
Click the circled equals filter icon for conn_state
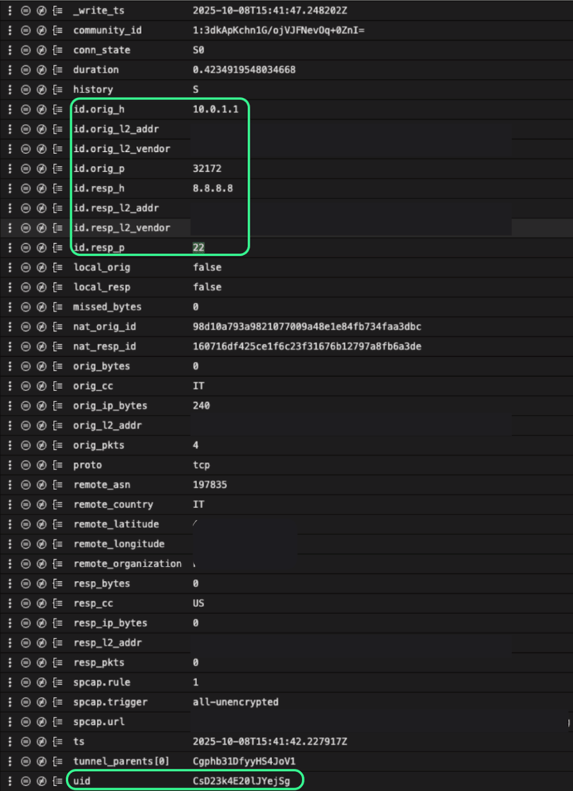click(25, 50)
